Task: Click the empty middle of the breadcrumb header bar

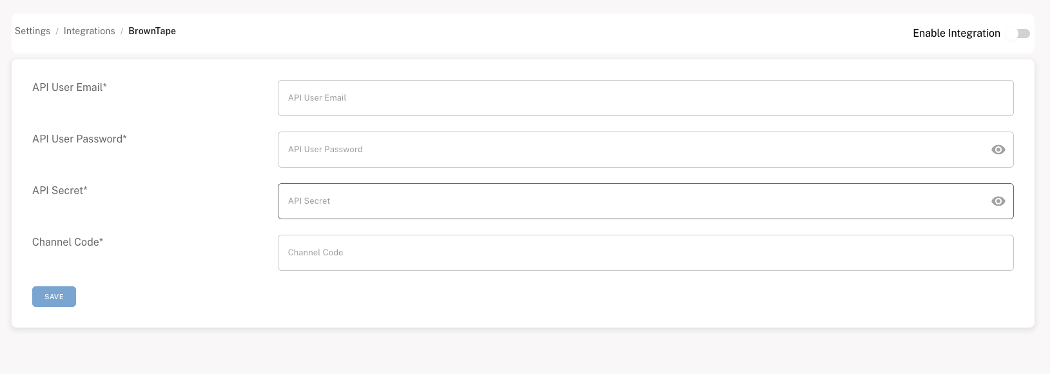Action: coord(516,34)
